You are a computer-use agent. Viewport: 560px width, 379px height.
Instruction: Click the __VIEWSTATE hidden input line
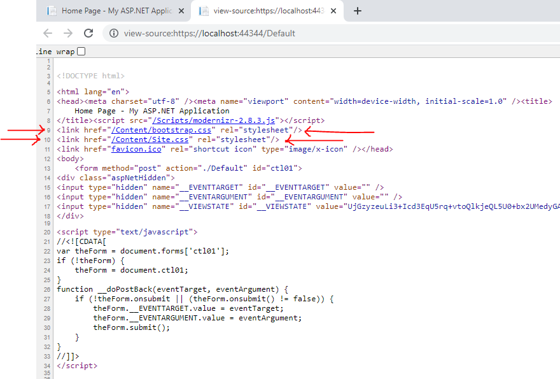click(308, 206)
